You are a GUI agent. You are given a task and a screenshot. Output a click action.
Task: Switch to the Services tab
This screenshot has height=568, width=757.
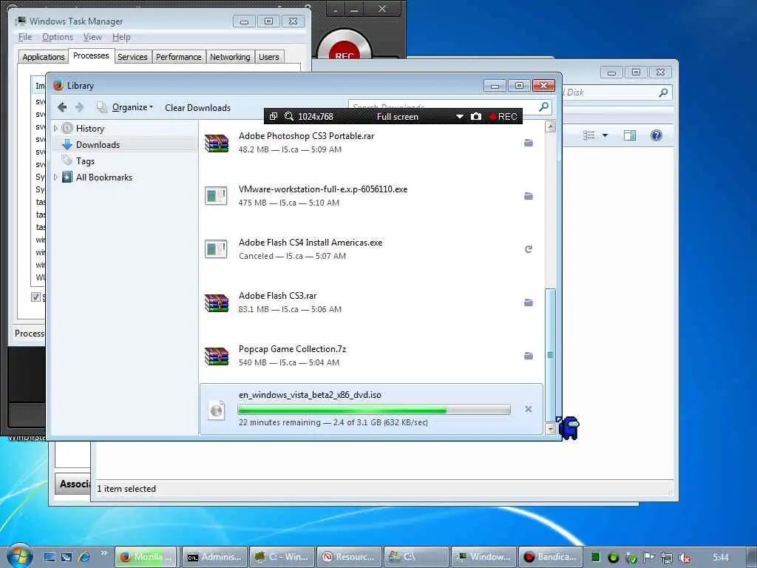[132, 56]
